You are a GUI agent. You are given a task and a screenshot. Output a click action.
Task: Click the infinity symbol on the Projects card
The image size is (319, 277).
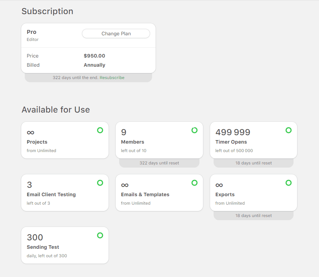click(30, 132)
